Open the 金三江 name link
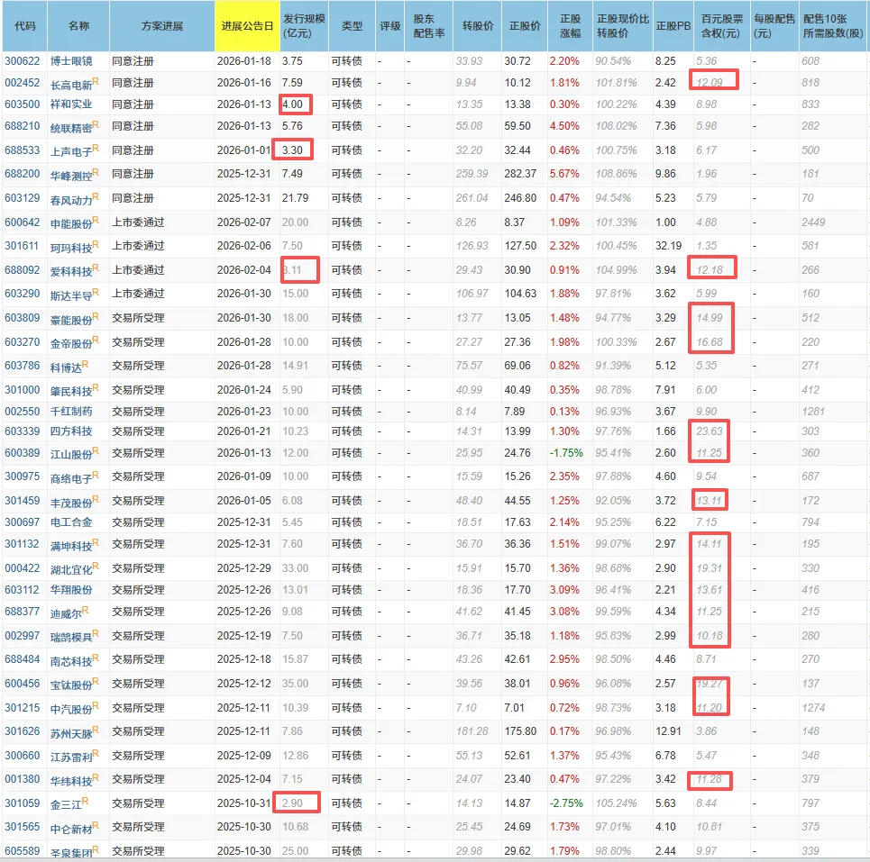The width and height of the screenshot is (870, 862). [66, 805]
